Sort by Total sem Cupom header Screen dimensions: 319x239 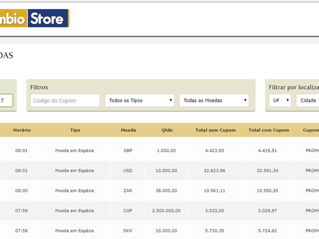(215, 130)
